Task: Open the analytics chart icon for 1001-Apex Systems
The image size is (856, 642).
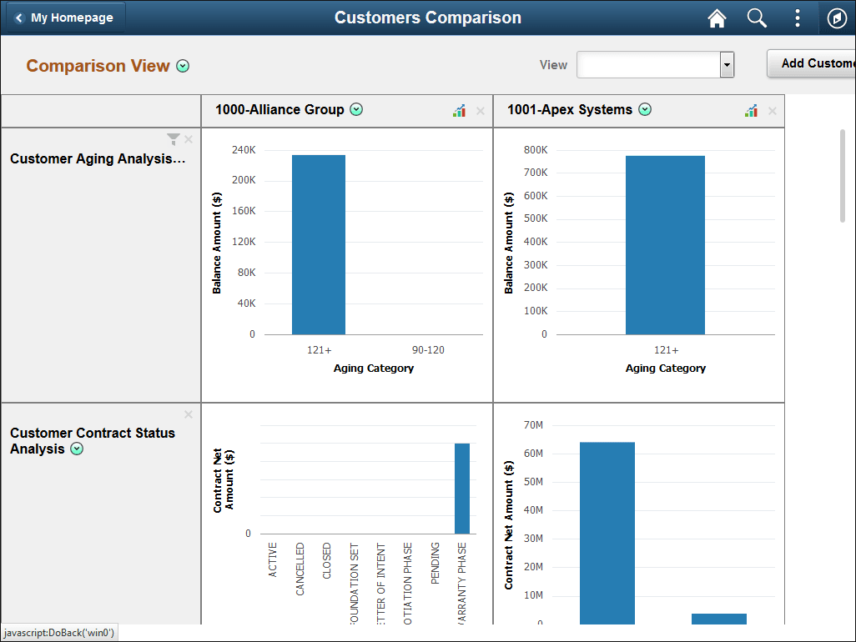Action: [x=751, y=109]
